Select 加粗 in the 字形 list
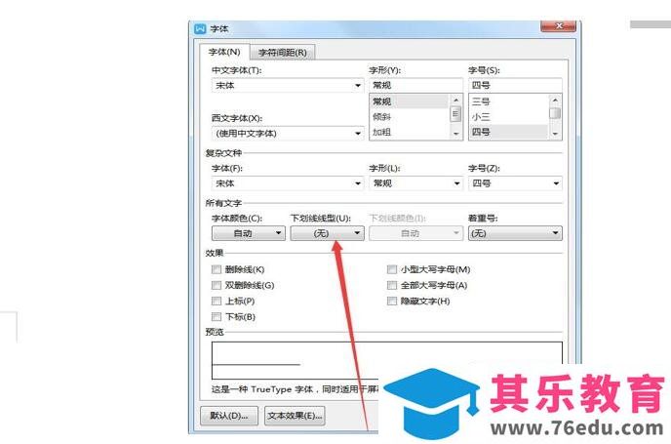671x444 pixels. [x=409, y=132]
